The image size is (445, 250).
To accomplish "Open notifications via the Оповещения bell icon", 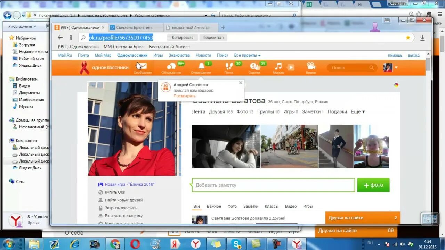I will point(202,66).
